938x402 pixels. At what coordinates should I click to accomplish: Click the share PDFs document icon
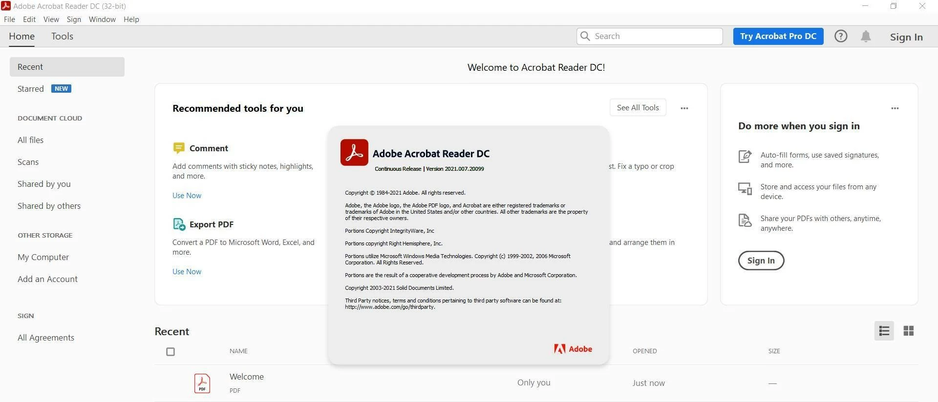[x=745, y=221]
